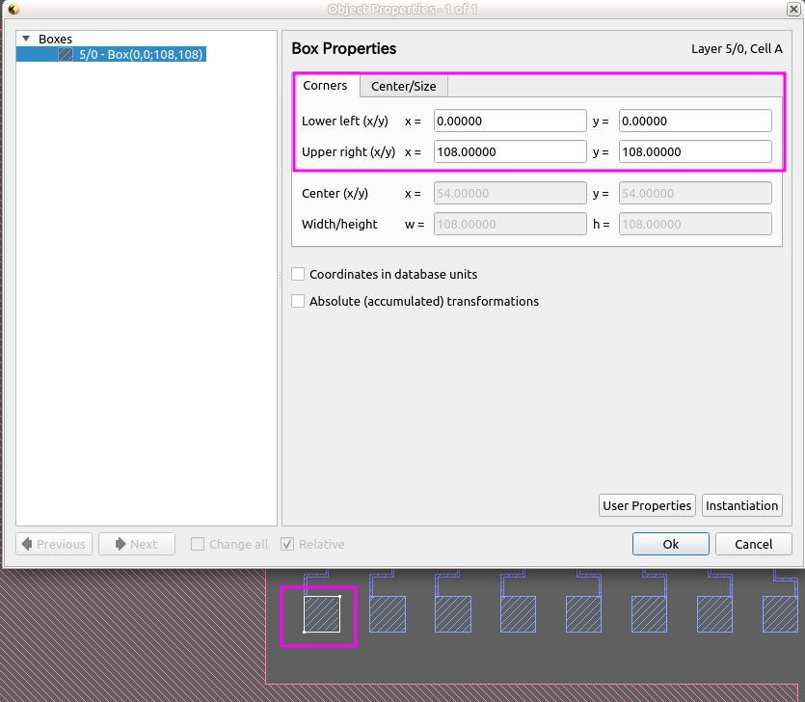Click the selected white-outlined box in the layout
Screen dimensions: 805x702
pyautogui.click(x=322, y=614)
